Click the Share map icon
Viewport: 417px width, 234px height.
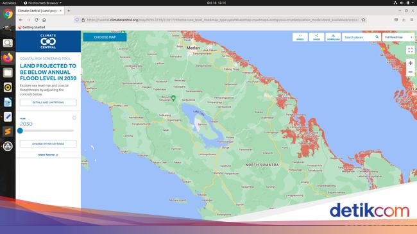(316, 37)
